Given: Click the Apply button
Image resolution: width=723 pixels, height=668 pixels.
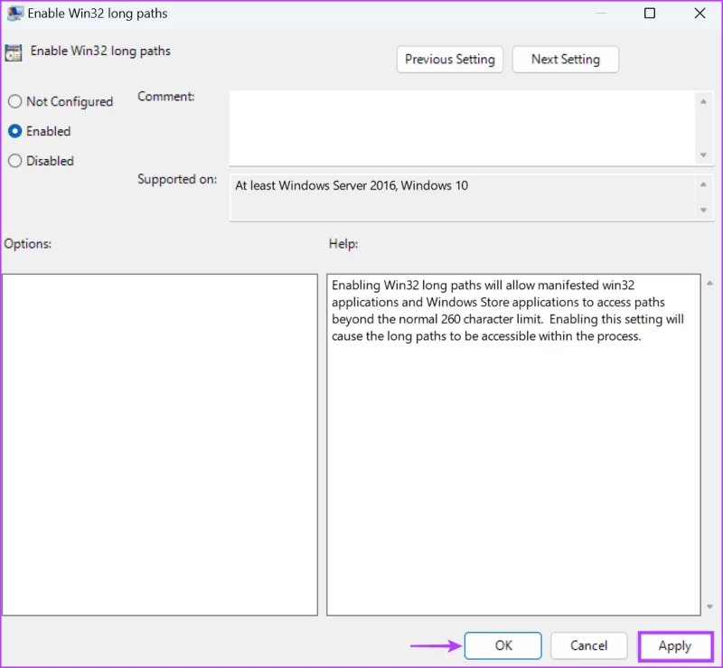Looking at the screenshot, I should pos(675,646).
